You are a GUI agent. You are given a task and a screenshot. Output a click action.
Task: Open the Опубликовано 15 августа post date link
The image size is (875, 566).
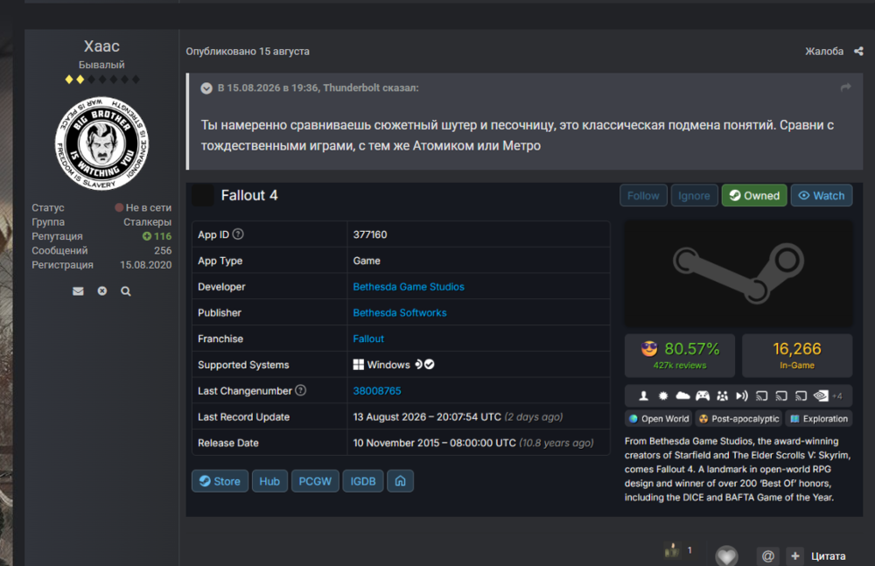pos(248,52)
